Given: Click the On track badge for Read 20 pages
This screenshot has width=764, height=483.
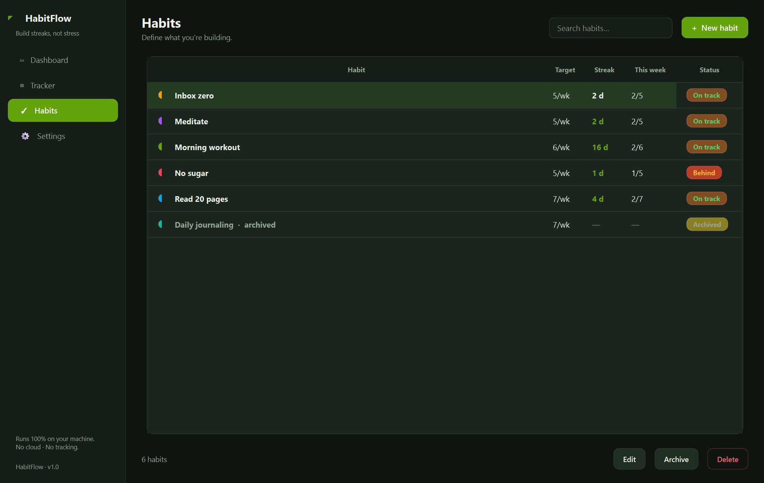Looking at the screenshot, I should pos(706,198).
